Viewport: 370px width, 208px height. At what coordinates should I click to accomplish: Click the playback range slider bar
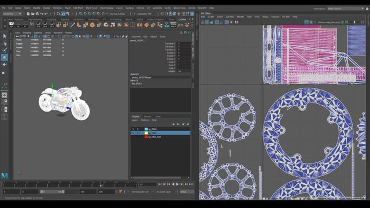52,192
